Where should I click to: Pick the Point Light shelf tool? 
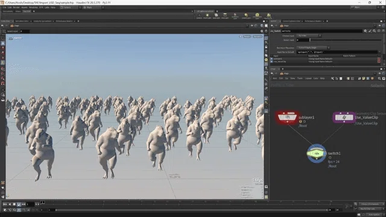(x=207, y=16)
